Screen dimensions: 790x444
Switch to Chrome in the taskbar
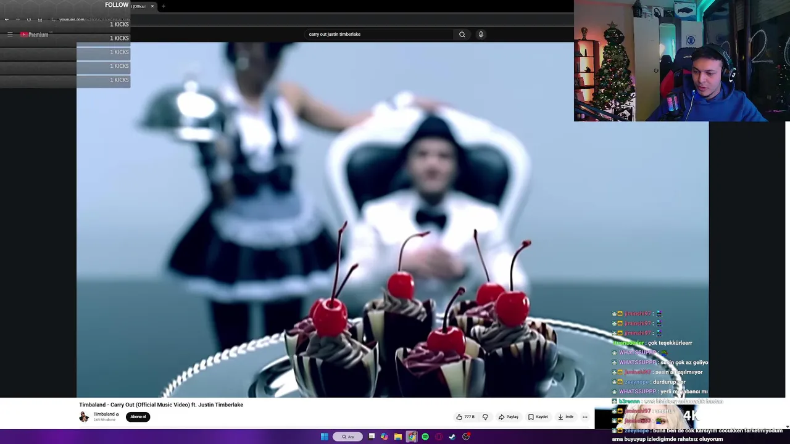coord(412,437)
